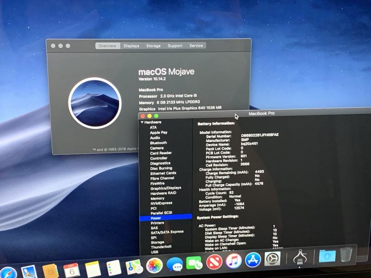The height and width of the screenshot is (278, 371).
Task: Select Camera in the Hardware list
Action: point(157,148)
